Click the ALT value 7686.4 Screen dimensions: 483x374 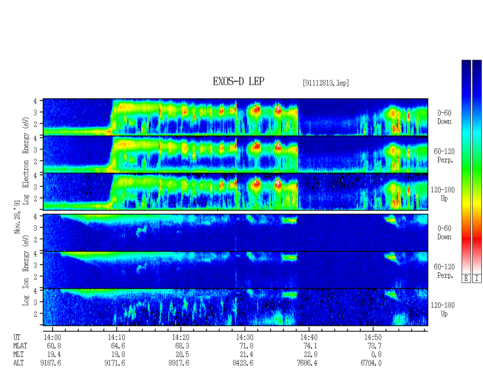(307, 363)
